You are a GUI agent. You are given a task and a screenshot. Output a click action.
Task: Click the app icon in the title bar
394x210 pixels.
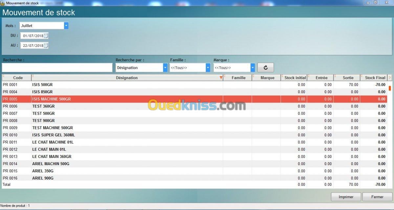click(3, 3)
